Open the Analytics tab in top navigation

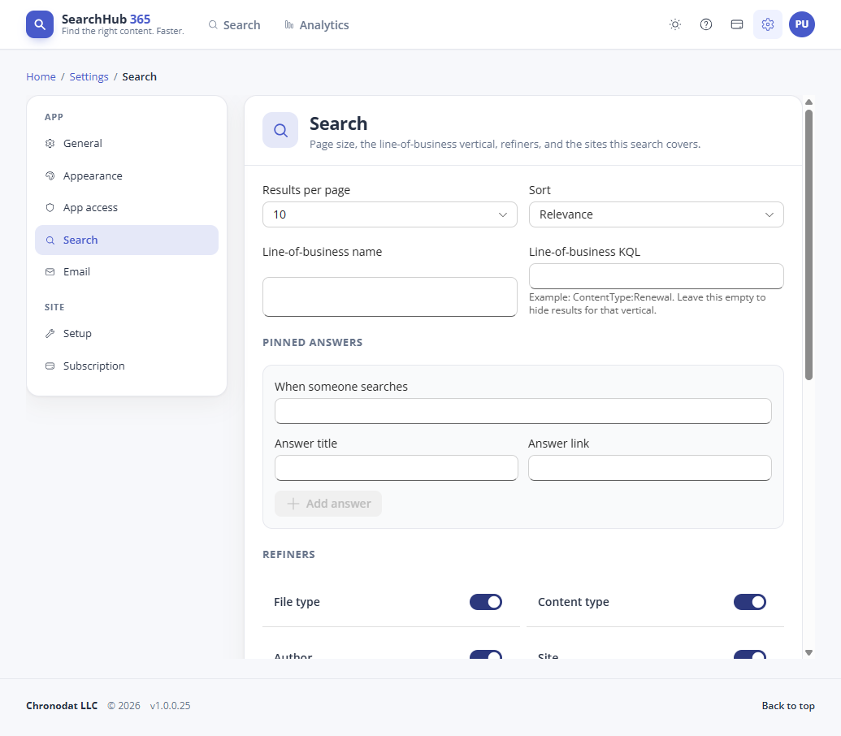click(316, 25)
